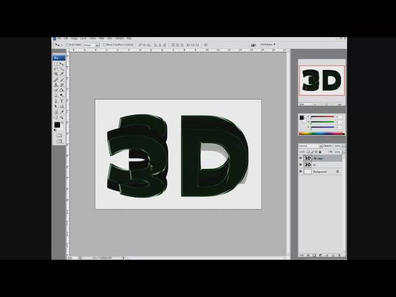Open the layer Opacity slider arrow
The image size is (396, 297).
[x=343, y=146]
